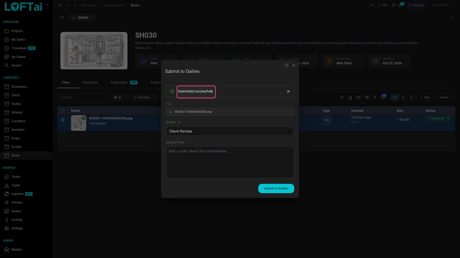Maximize the Submit to Dailies dialog

pyautogui.click(x=286, y=66)
